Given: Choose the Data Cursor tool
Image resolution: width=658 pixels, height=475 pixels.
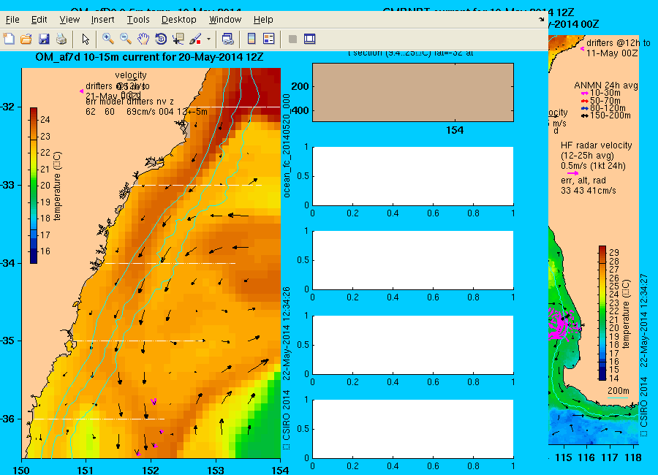Looking at the screenshot, I should tap(178, 39).
